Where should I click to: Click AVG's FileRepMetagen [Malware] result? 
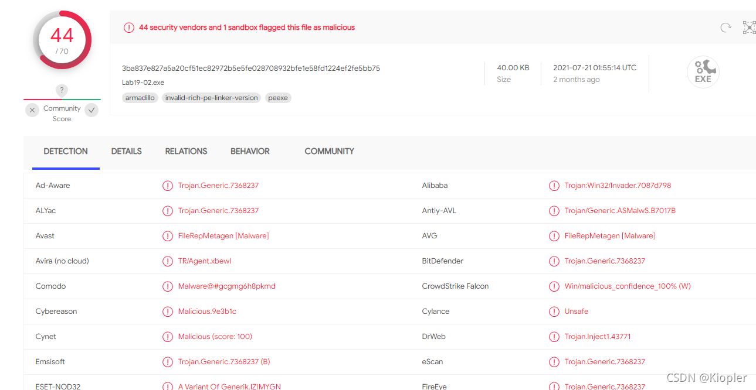pyautogui.click(x=610, y=236)
